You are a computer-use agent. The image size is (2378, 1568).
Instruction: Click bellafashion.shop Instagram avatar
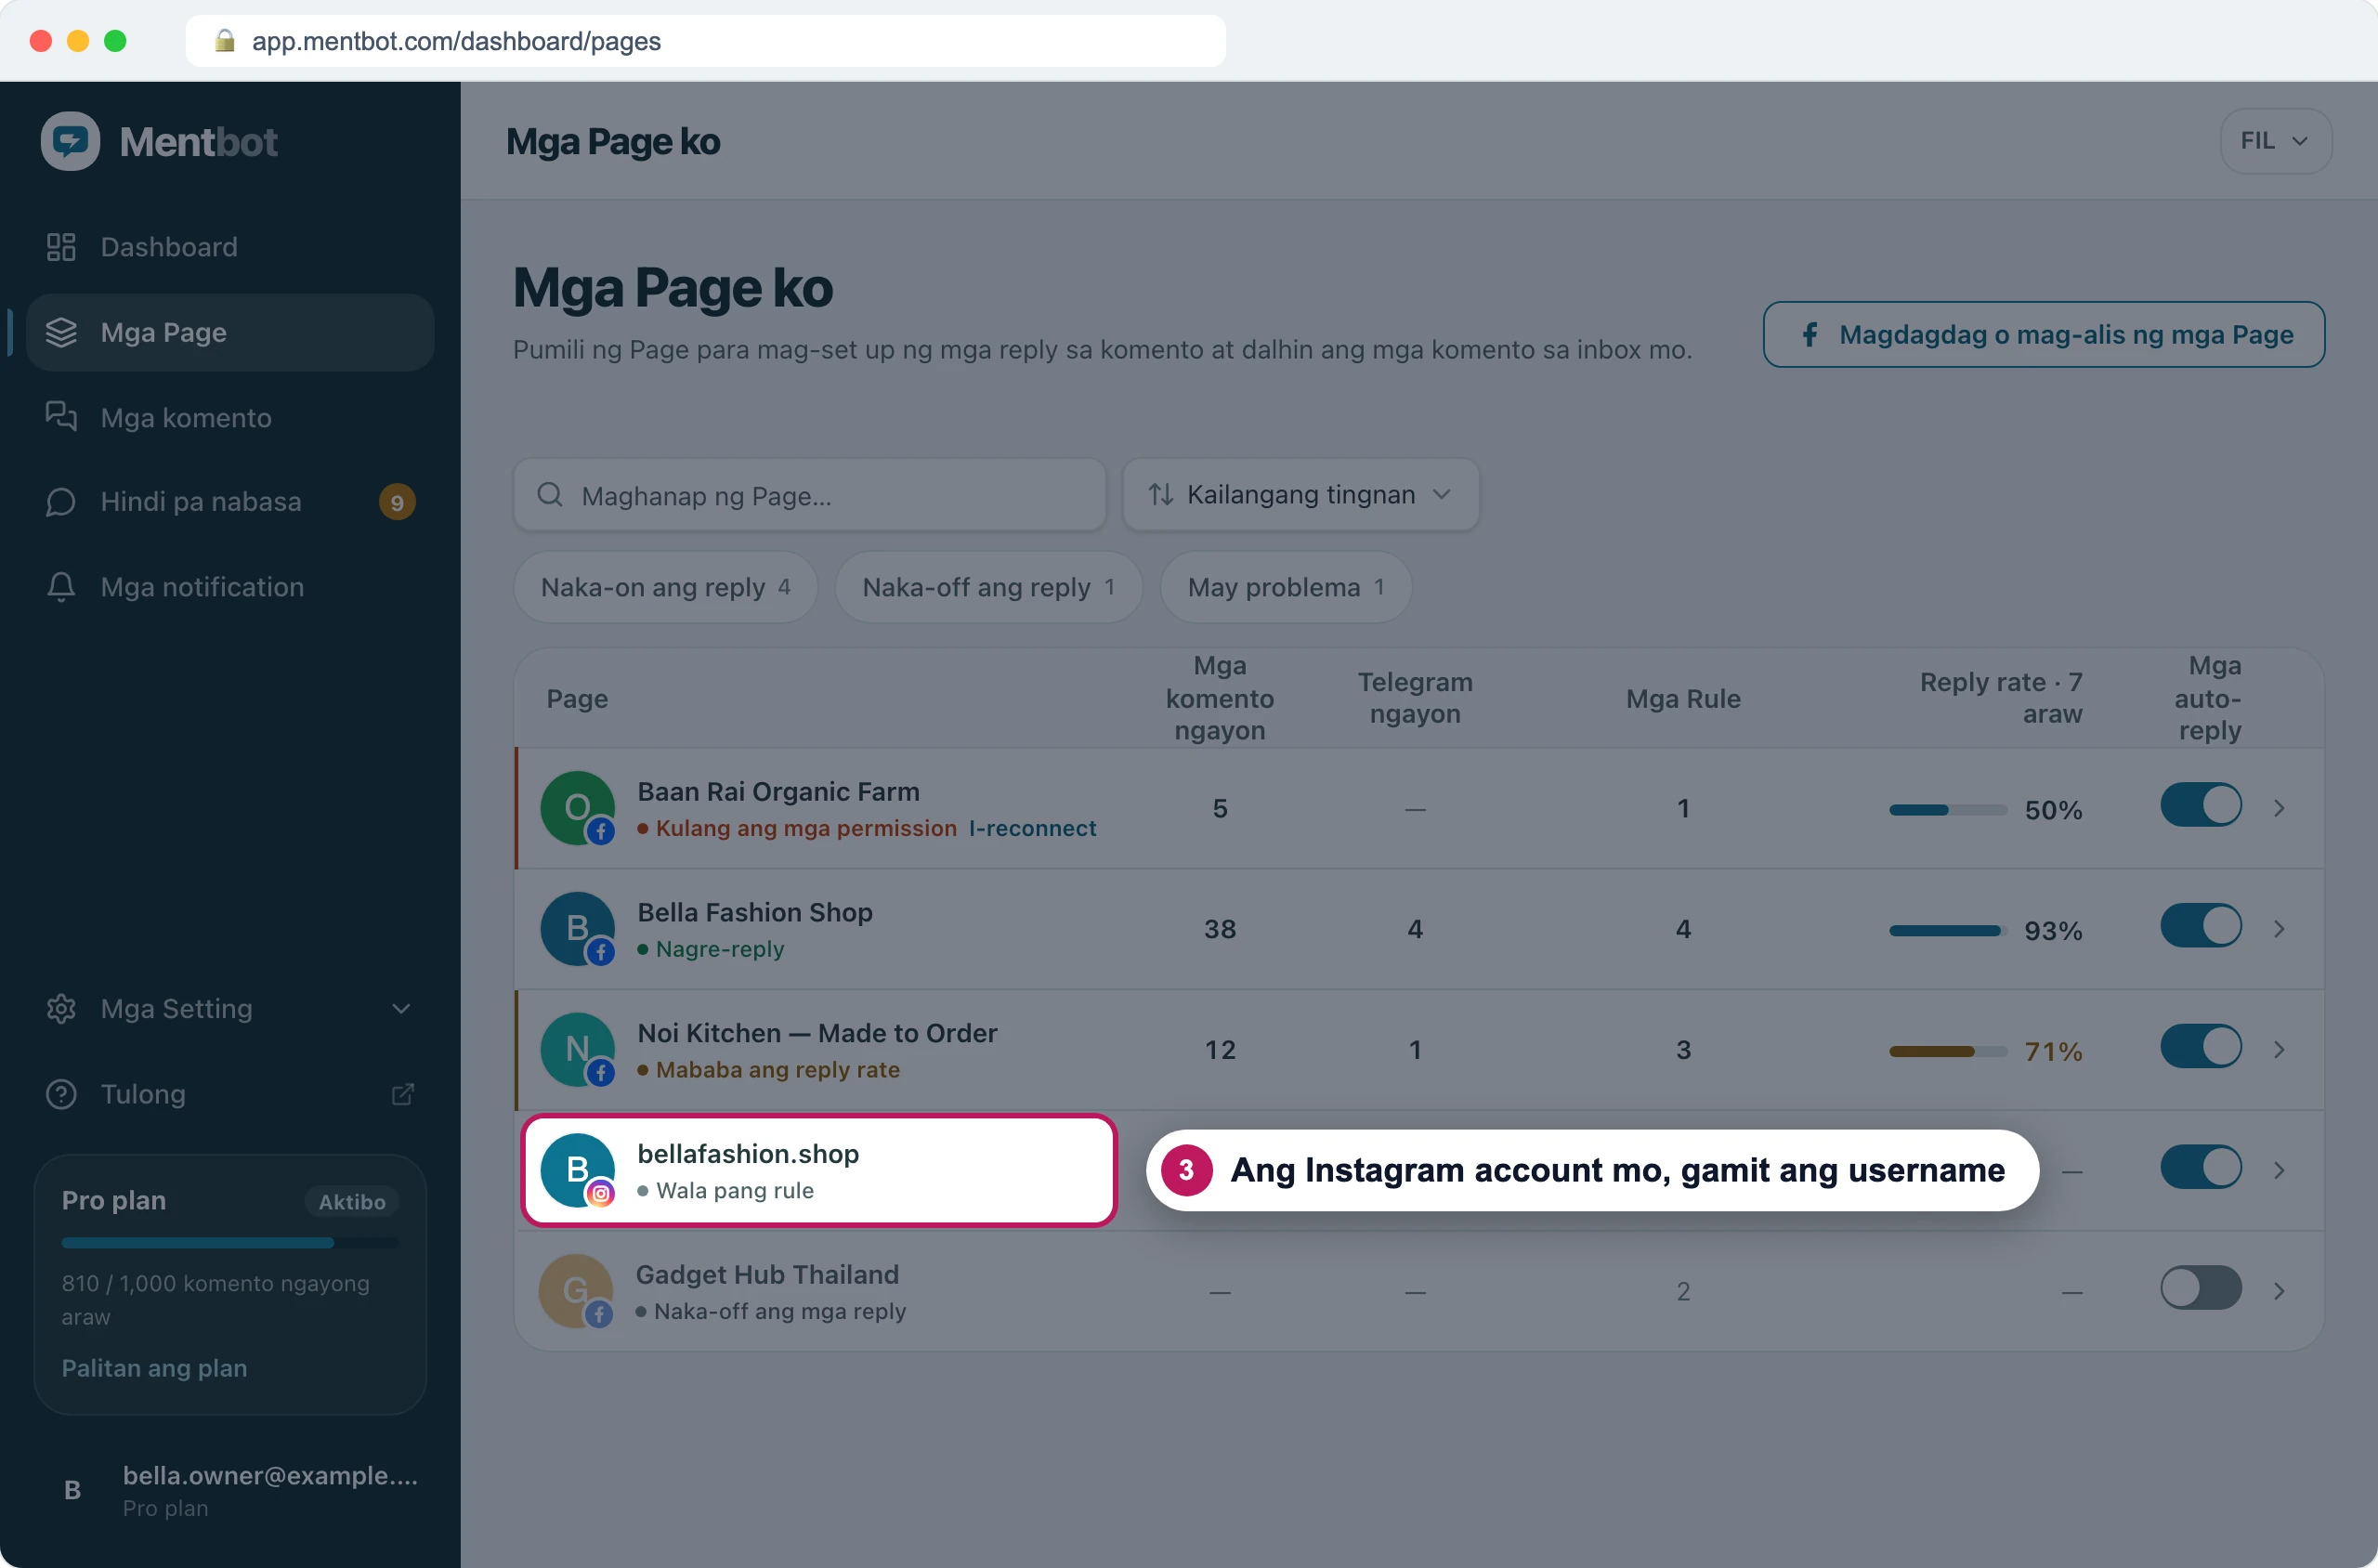tap(577, 1170)
